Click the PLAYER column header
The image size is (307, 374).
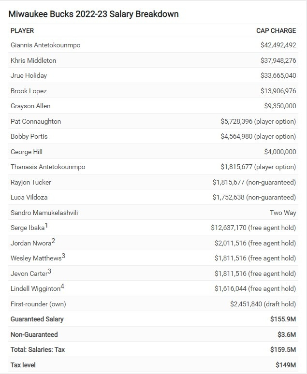click(x=22, y=30)
